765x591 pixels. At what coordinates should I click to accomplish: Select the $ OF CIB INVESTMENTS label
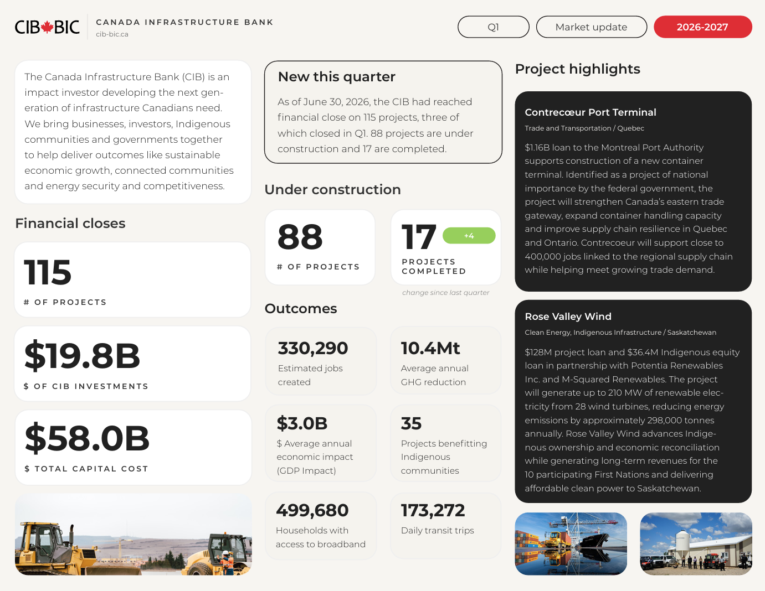pyautogui.click(x=86, y=386)
